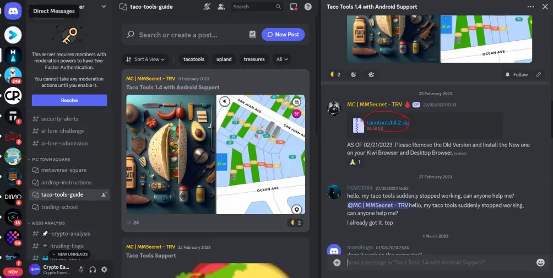Open the CR logo server
Viewport: 553px width, 278px height.
pyautogui.click(x=13, y=95)
